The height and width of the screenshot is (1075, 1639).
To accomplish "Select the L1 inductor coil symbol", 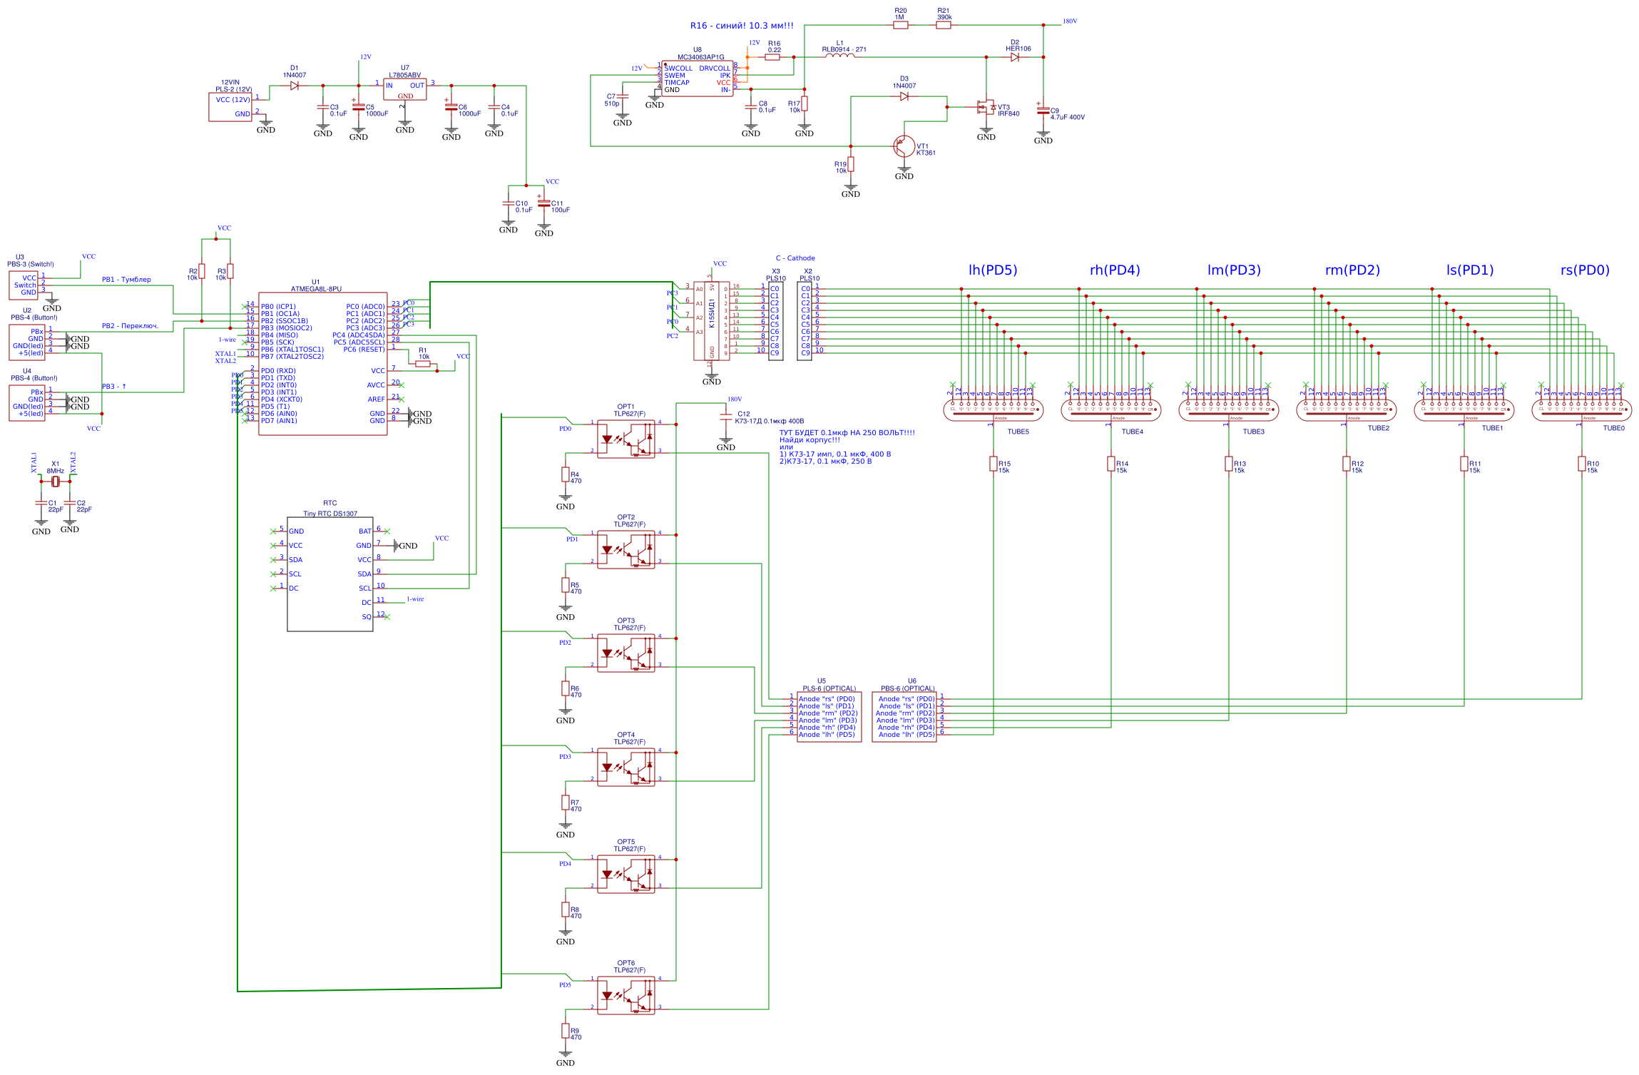I will coord(840,56).
